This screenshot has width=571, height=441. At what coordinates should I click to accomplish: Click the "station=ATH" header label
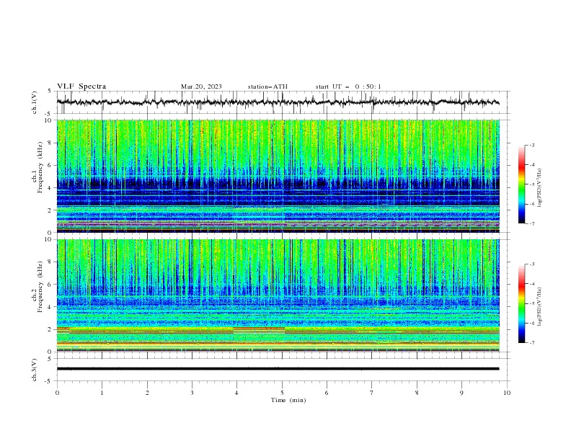click(x=267, y=86)
